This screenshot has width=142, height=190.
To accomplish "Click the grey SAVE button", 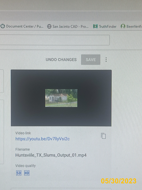I will click(x=91, y=60).
